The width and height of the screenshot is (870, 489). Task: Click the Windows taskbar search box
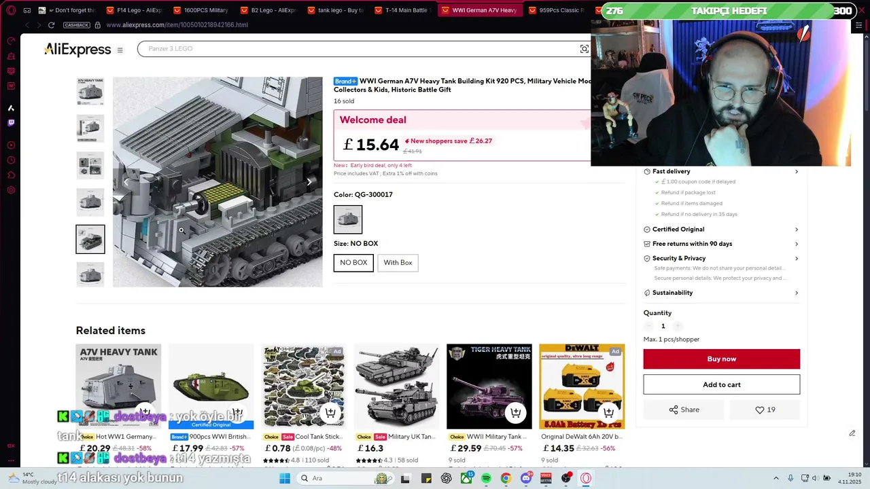click(347, 478)
